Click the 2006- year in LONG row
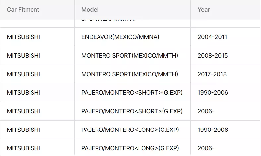This screenshot has height=156, width=261. coord(206,148)
